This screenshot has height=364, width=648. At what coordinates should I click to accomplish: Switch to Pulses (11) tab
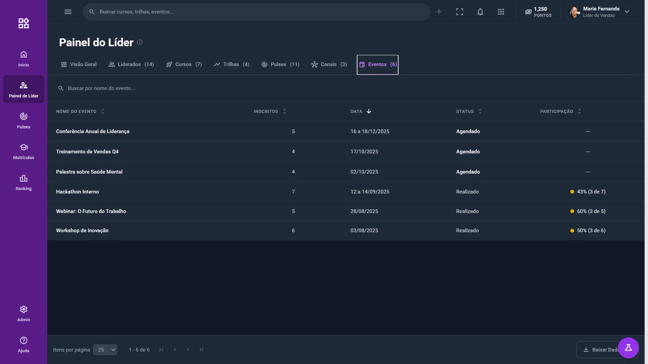[280, 64]
